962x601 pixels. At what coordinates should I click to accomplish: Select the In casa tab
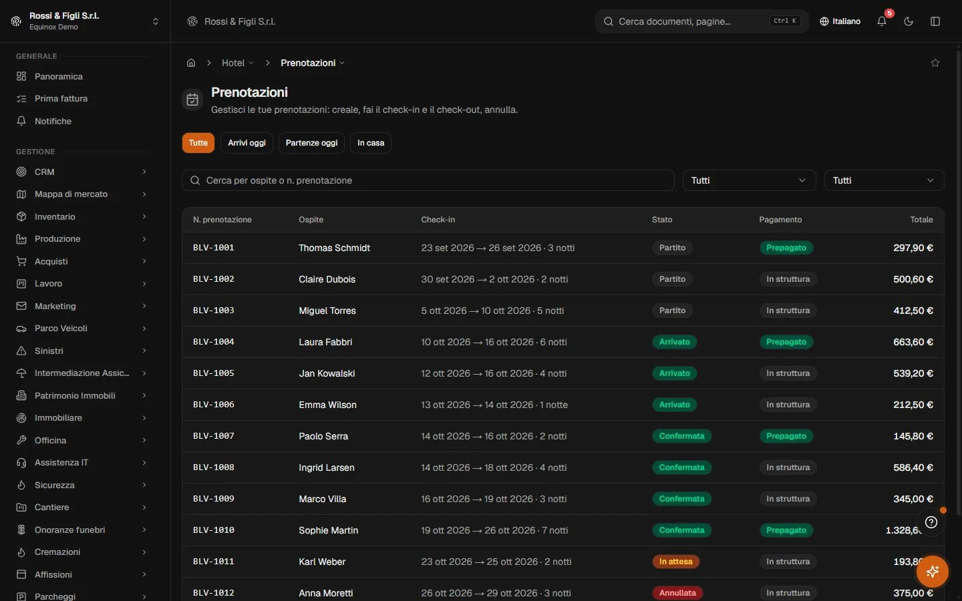(371, 143)
